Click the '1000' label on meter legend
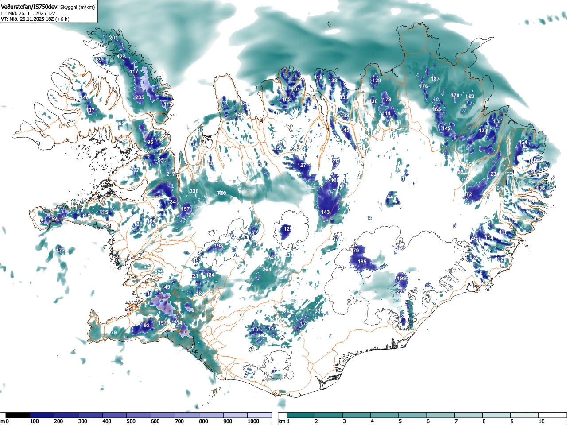The image size is (567, 425). point(253,421)
